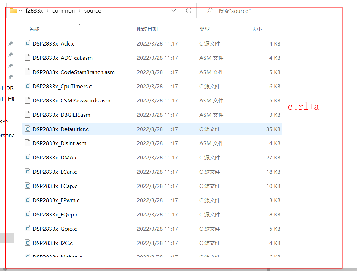Open the folder icon in the breadcrumb bar
The image size is (357, 271).
[x=13, y=10]
